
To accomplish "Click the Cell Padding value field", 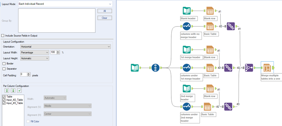I will click(24, 74).
